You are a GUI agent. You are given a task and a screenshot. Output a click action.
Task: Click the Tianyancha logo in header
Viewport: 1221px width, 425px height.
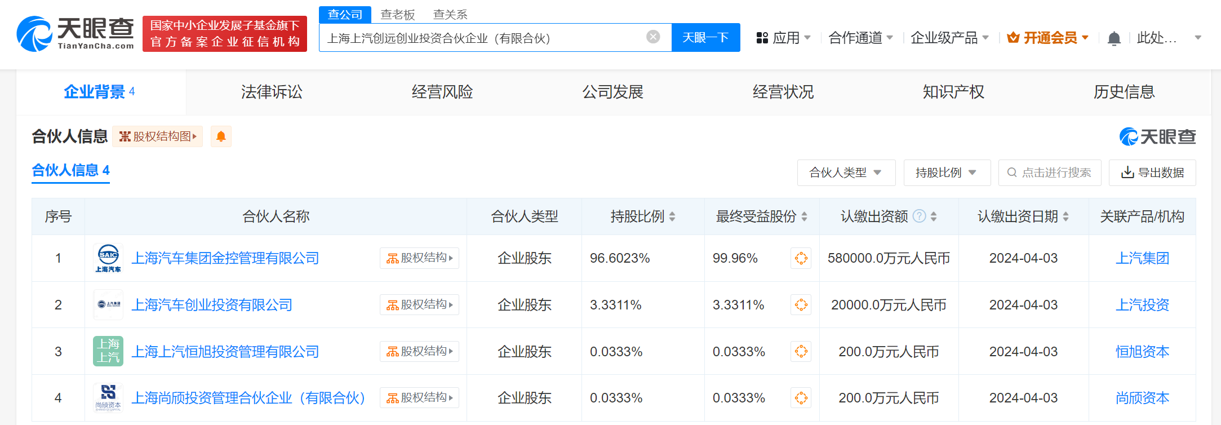coord(76,34)
